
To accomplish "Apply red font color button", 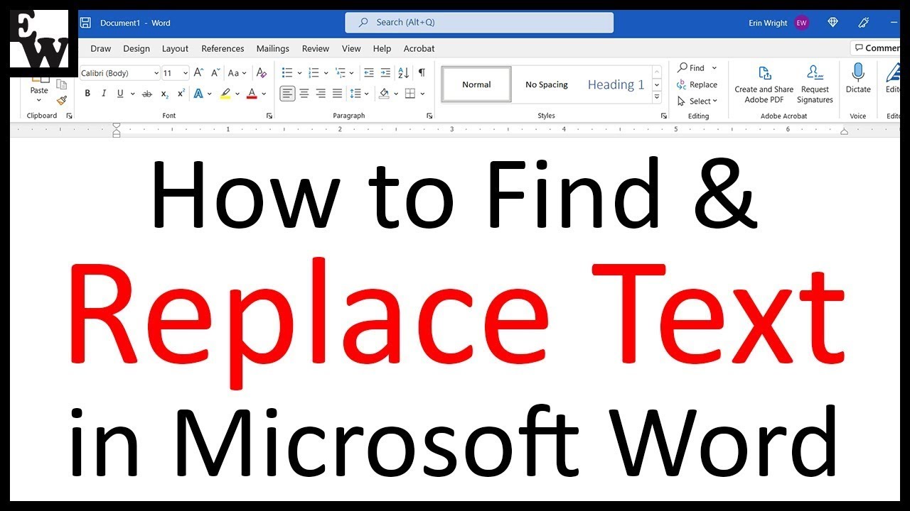I will (252, 94).
